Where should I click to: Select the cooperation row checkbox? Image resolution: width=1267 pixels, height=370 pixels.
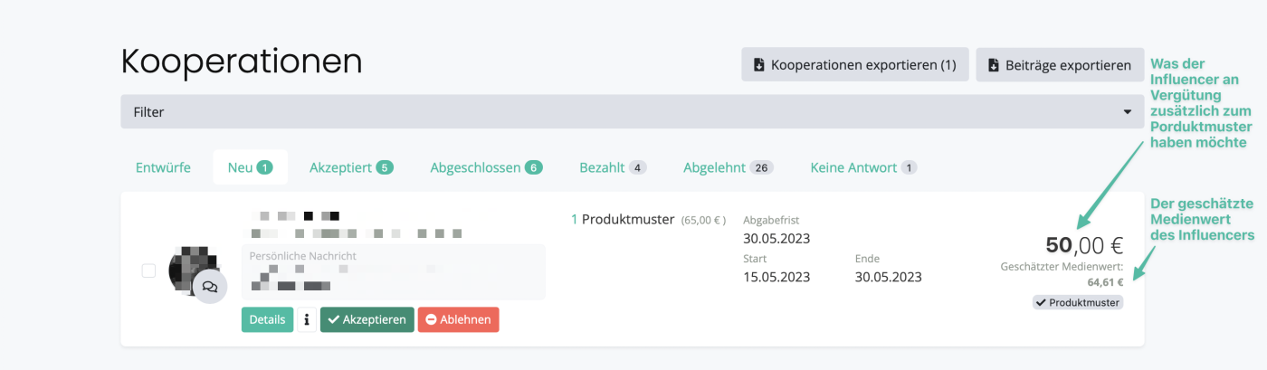149,270
